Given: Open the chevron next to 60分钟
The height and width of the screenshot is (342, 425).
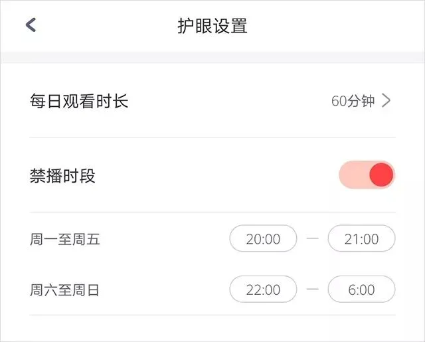Looking at the screenshot, I should click(x=386, y=101).
